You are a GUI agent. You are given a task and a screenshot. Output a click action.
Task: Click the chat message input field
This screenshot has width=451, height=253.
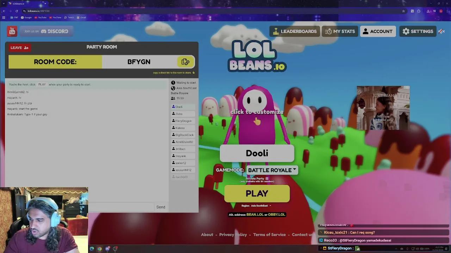click(x=121, y=207)
